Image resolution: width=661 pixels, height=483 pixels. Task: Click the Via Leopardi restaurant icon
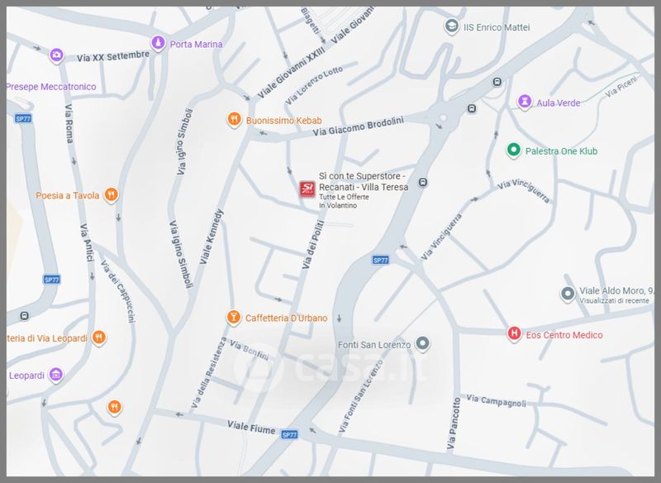click(98, 337)
